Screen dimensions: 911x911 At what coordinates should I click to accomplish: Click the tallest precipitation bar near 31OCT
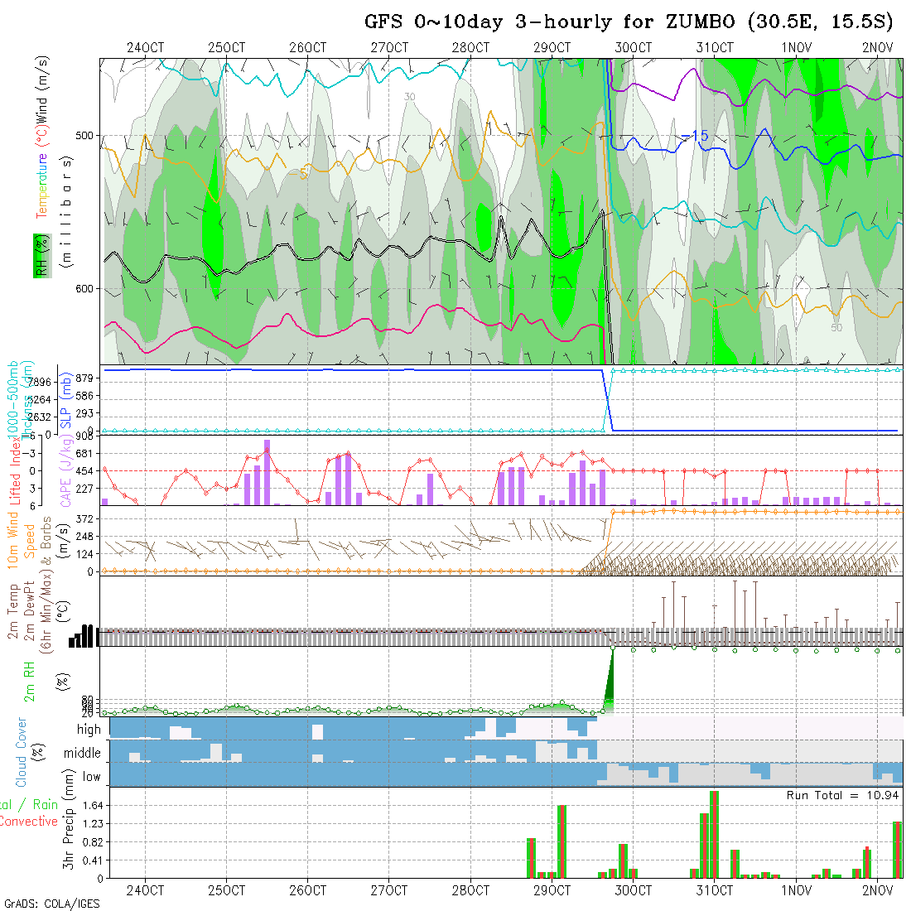[714, 834]
